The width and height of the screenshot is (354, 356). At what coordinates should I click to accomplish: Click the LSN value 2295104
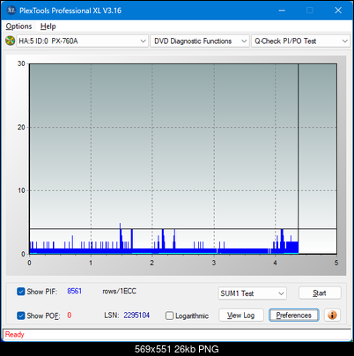click(x=136, y=315)
